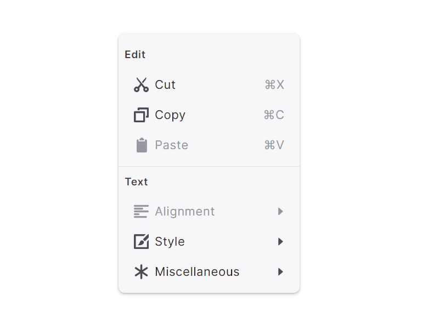Click the Text section header
Screen dimensions: 439x329
point(136,181)
